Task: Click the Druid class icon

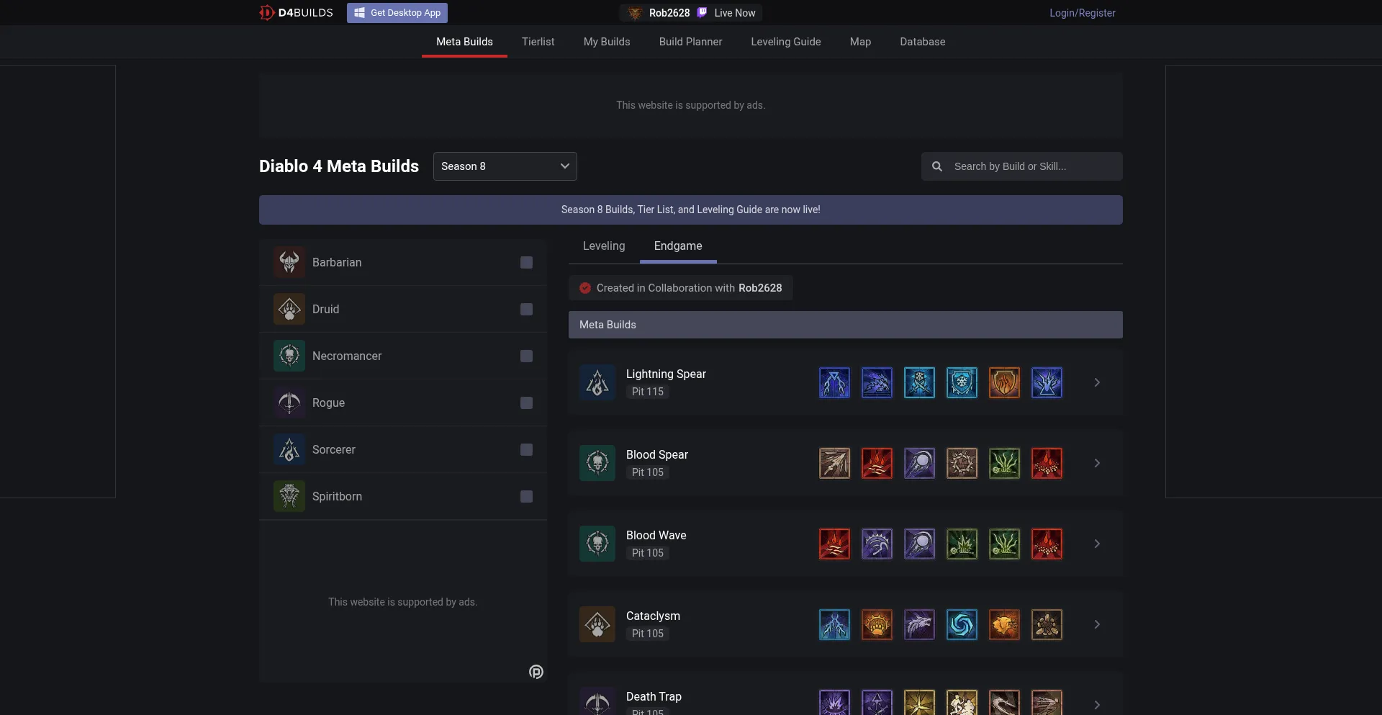Action: tap(289, 309)
